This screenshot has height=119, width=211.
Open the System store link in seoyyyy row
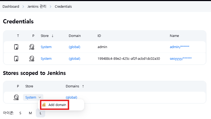click(x=46, y=58)
